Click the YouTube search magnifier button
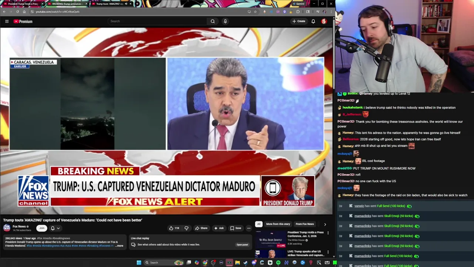Image resolution: width=474 pixels, height=267 pixels. coord(213,21)
